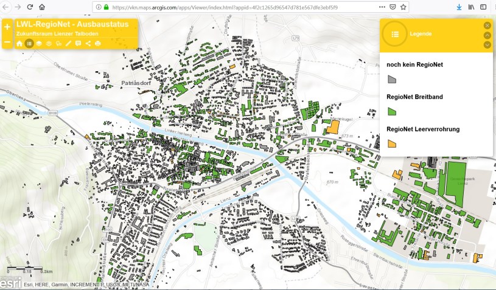Open the layer list widget

(x=39, y=44)
